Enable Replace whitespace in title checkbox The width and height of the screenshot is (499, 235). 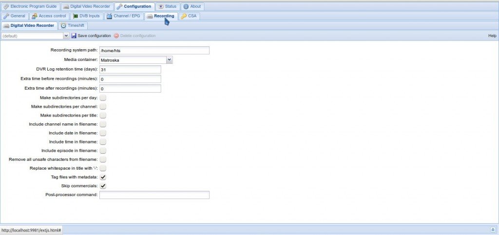pyautogui.click(x=103, y=168)
